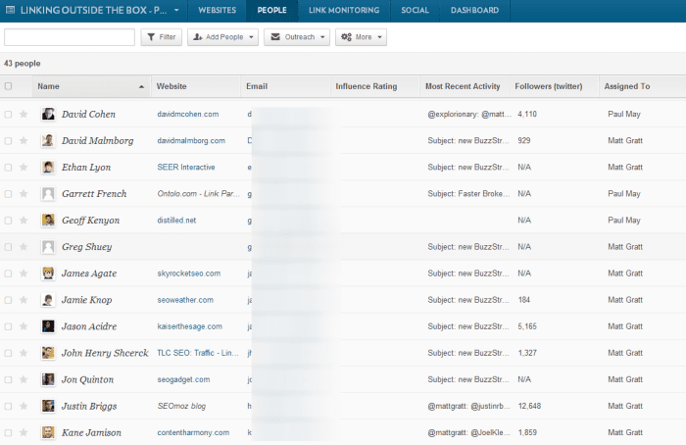Viewport: 686px width, 445px height.
Task: Star the Jon Quinton row
Action: [x=24, y=379]
